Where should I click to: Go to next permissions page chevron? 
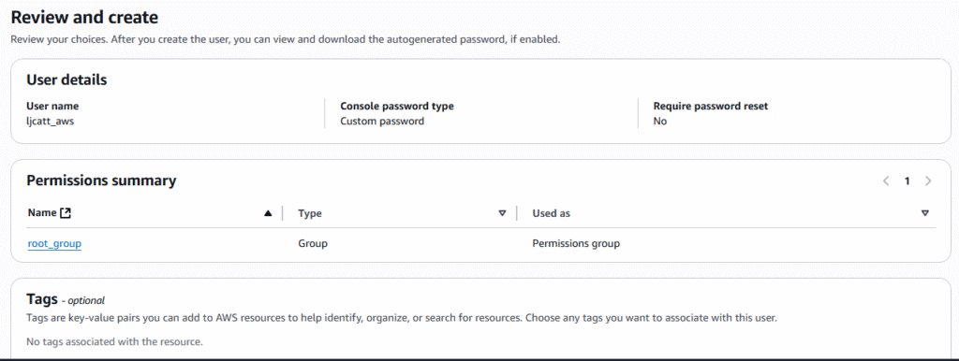928,180
